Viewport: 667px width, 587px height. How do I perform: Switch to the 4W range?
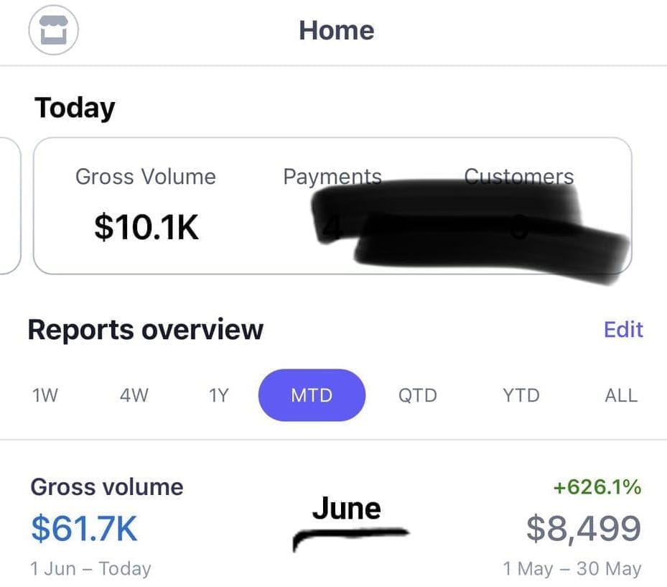click(x=134, y=395)
